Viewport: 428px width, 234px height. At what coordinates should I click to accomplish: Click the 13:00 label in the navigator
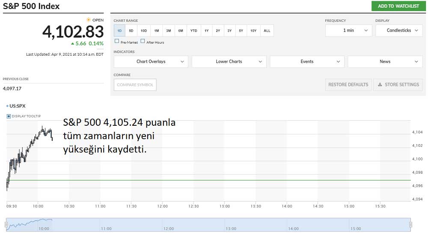point(231,228)
